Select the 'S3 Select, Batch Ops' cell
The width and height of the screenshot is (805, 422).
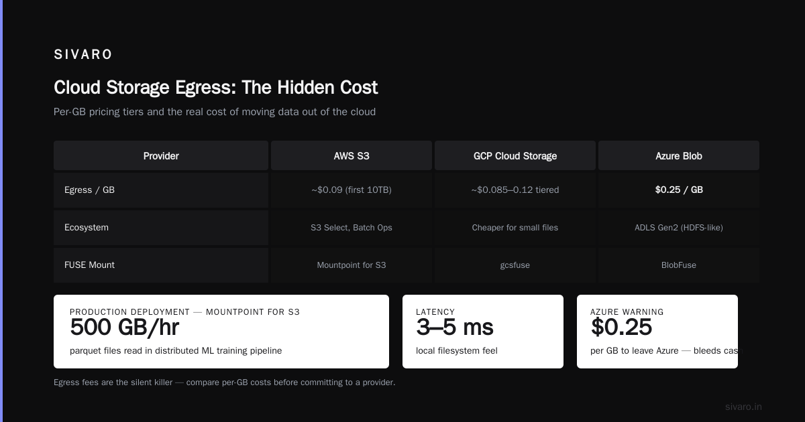click(x=352, y=228)
